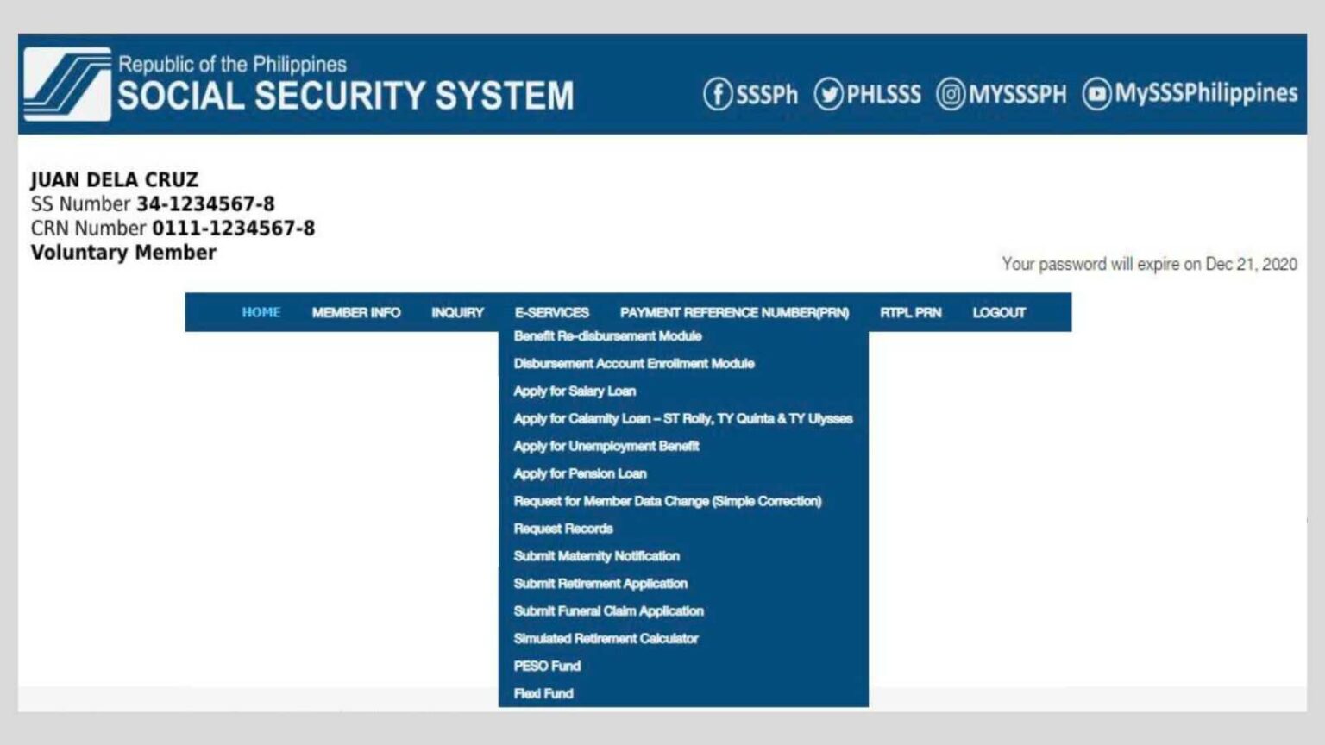
Task: Open the PAYMENT REFERENCE NUMBER(PRN) menu
Action: click(x=734, y=313)
